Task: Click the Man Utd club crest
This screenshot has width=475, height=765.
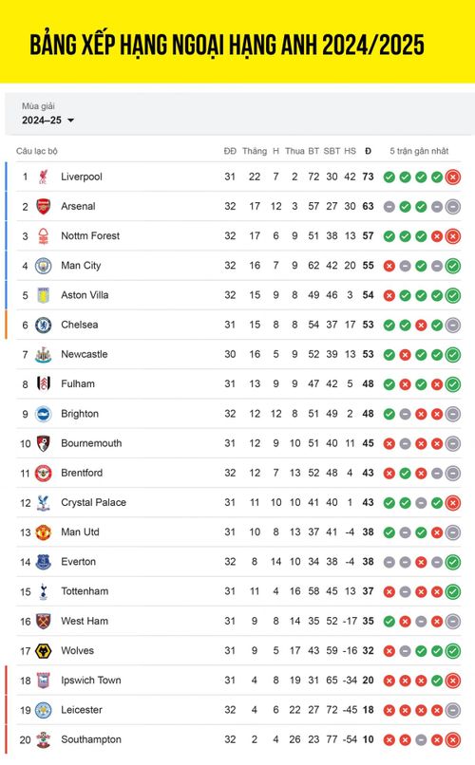Action: point(44,532)
